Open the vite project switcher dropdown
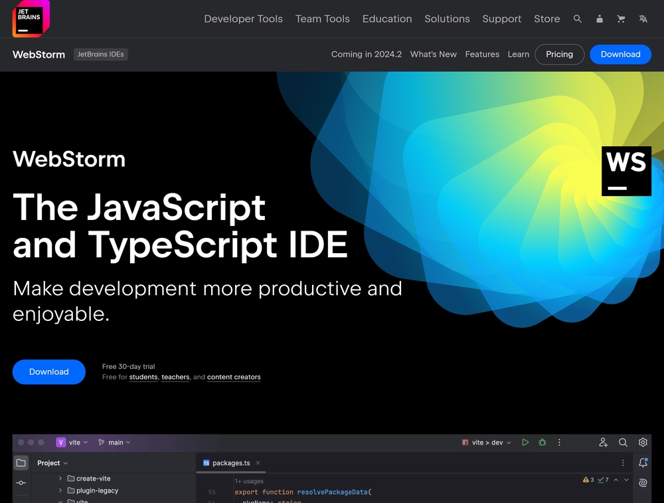 tap(74, 442)
